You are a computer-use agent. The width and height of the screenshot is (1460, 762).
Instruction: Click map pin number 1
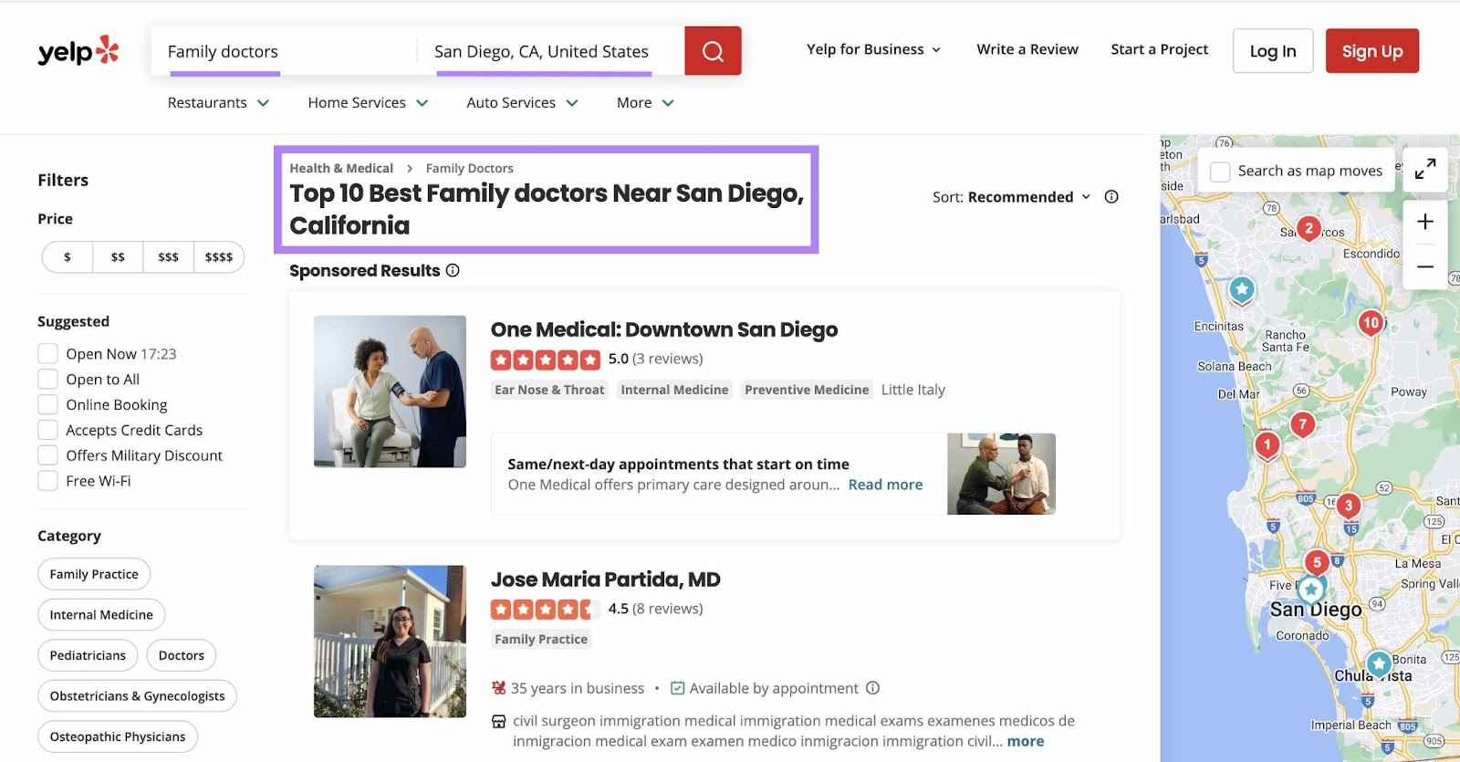(x=1267, y=445)
